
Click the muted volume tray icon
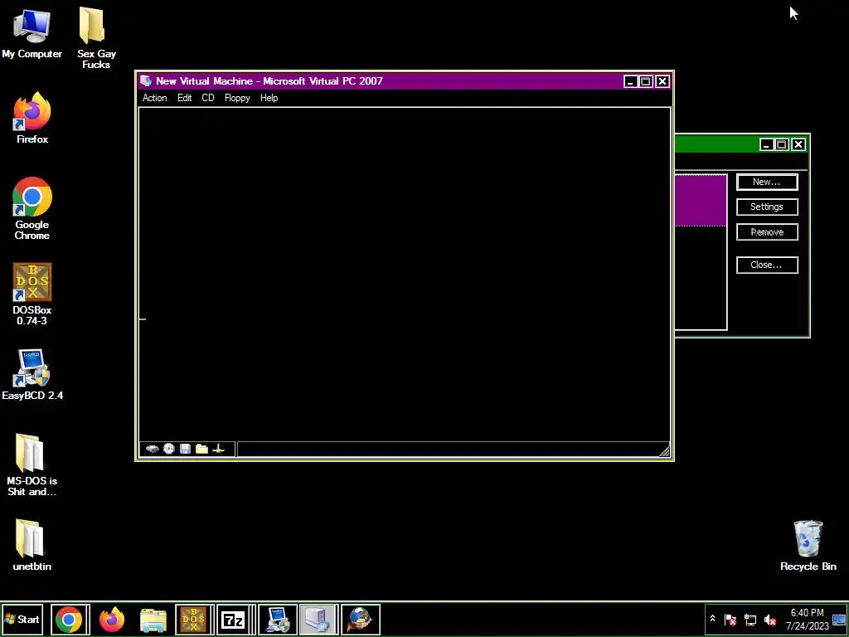point(770,619)
